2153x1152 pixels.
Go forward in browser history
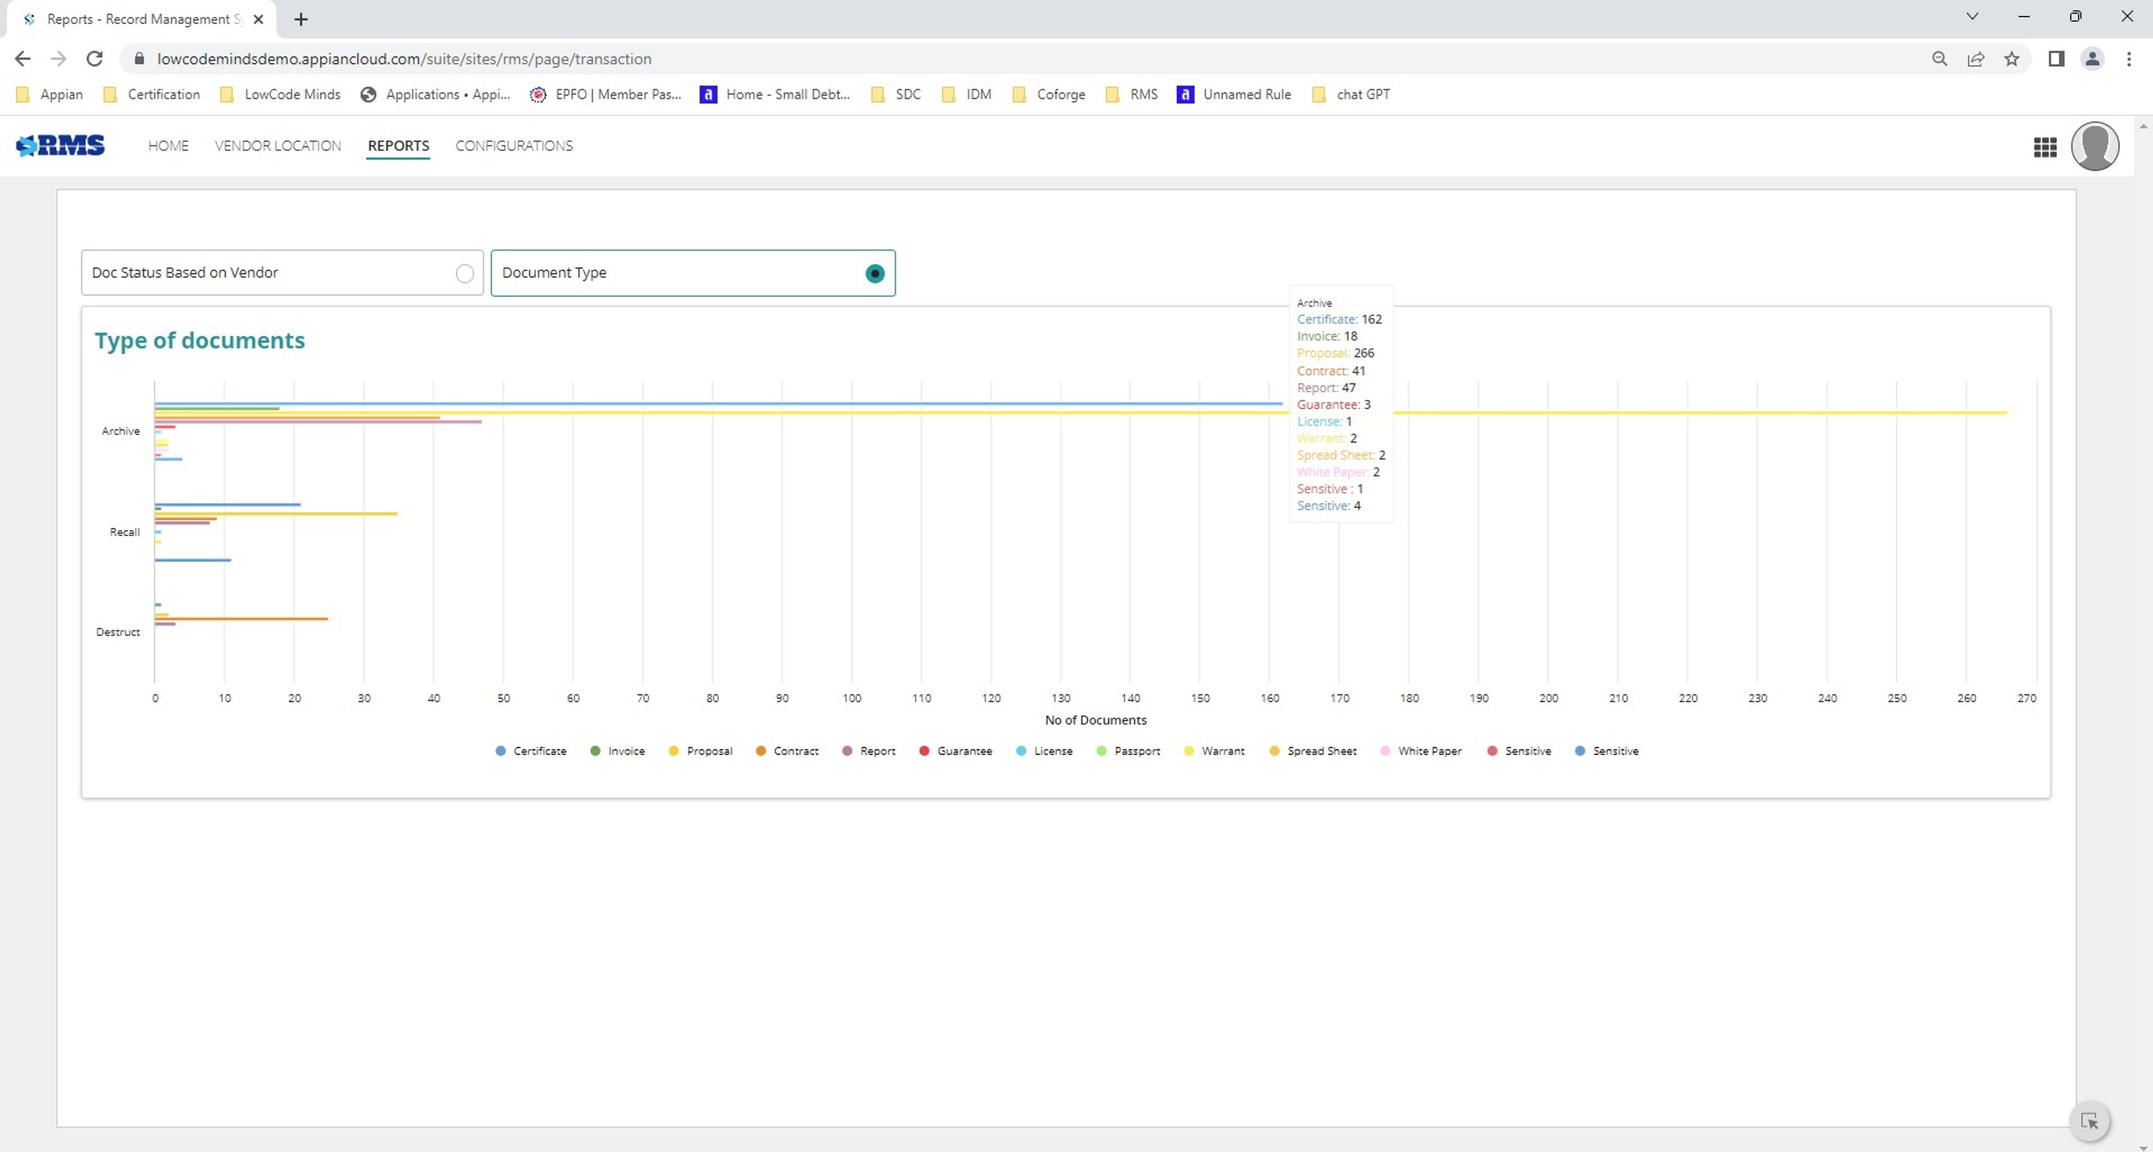(x=58, y=58)
